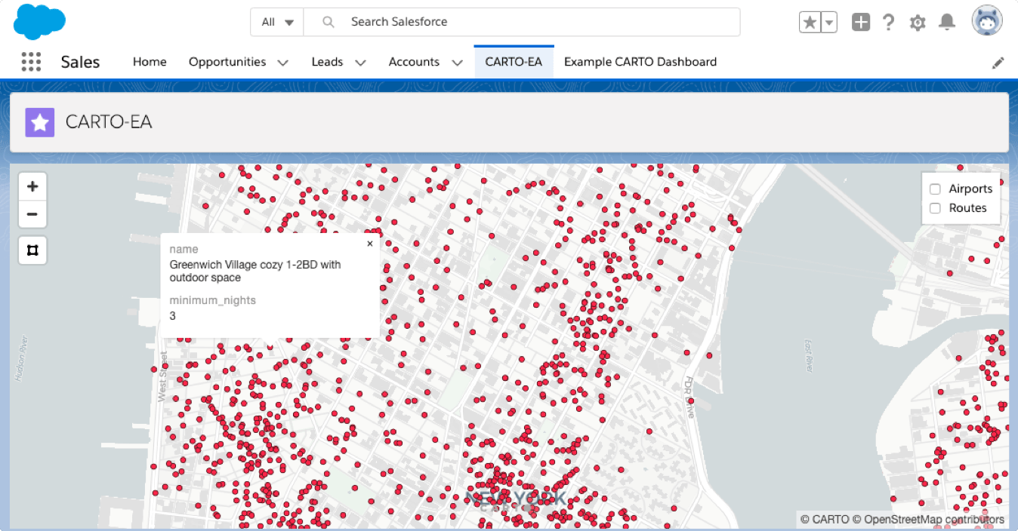Image resolution: width=1018 pixels, height=531 pixels.
Task: Click the Hudson River map label
Action: tap(20, 358)
